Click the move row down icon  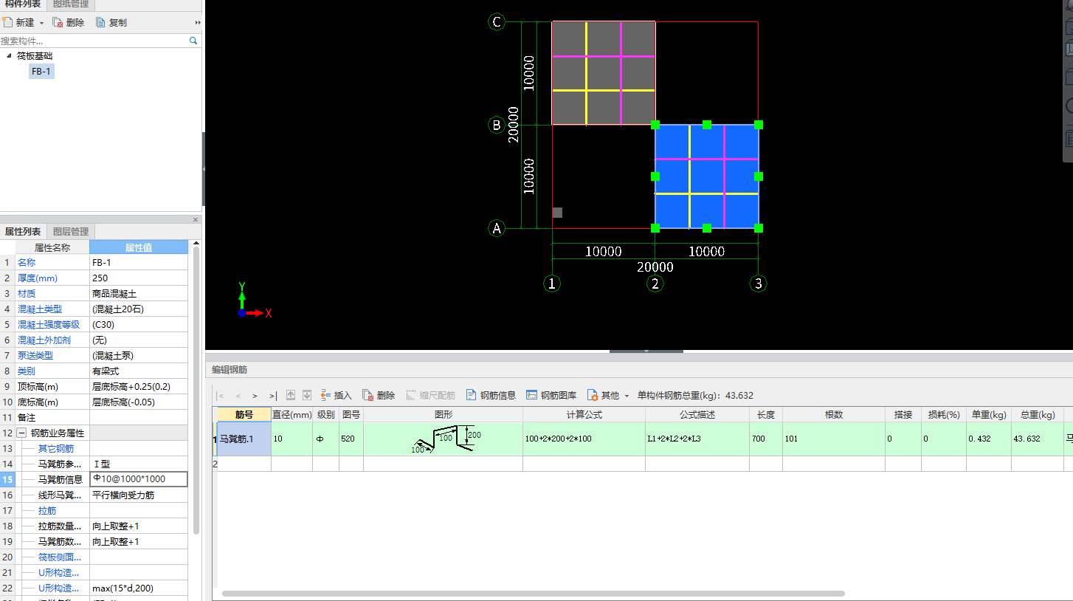click(x=307, y=396)
